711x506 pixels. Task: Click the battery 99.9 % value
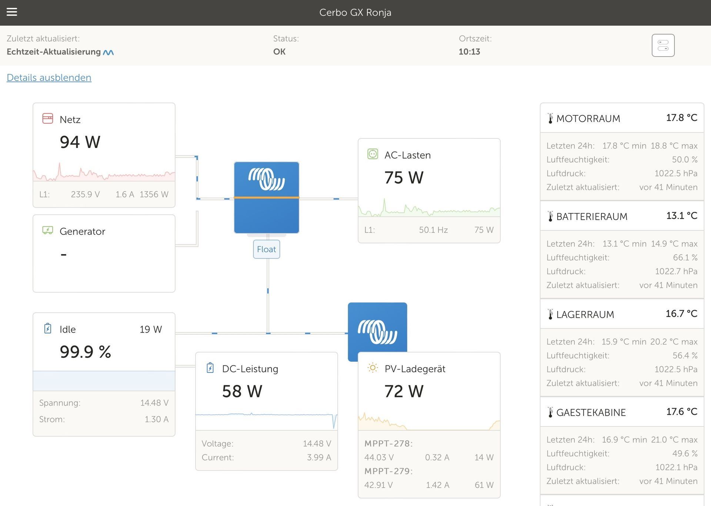(86, 352)
